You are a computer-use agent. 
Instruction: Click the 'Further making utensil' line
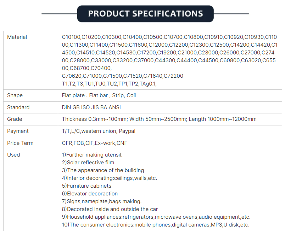coord(92,155)
